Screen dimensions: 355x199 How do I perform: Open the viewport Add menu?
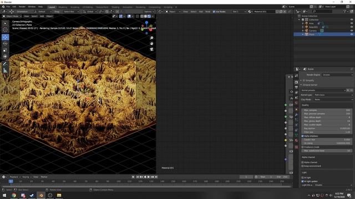tap(42, 16)
